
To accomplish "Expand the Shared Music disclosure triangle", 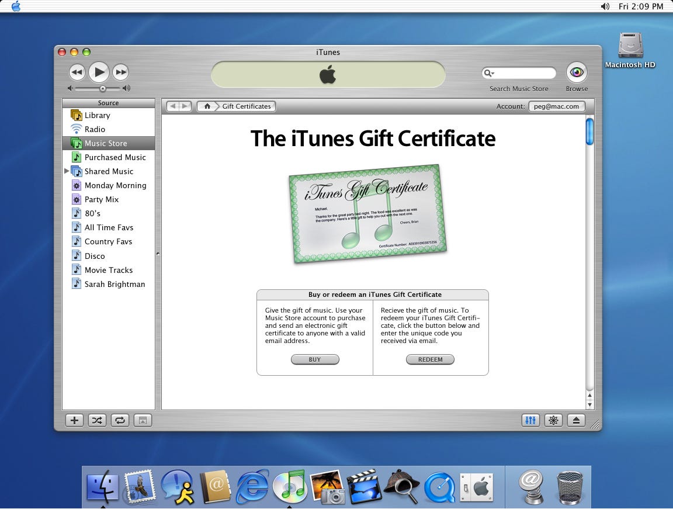I will (x=67, y=171).
